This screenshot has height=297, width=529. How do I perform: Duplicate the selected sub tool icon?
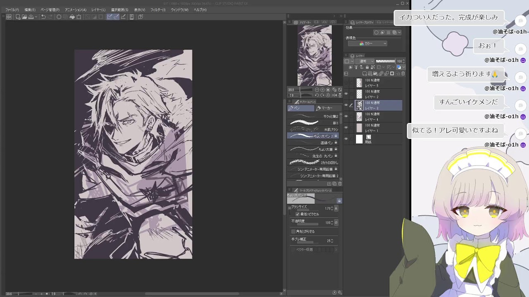pyautogui.click(x=334, y=184)
